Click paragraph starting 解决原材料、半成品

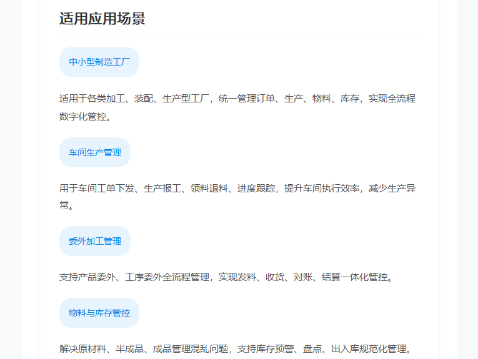[x=236, y=348]
